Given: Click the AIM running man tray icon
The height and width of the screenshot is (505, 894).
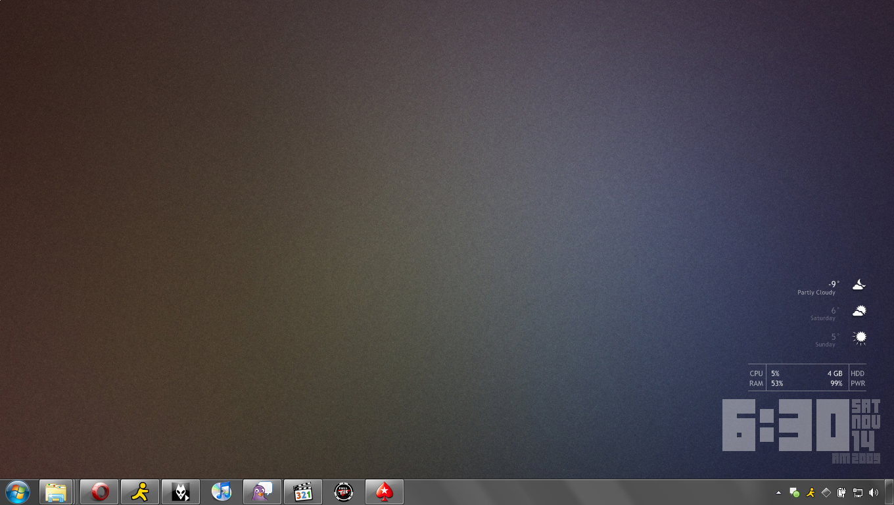Looking at the screenshot, I should 811,493.
